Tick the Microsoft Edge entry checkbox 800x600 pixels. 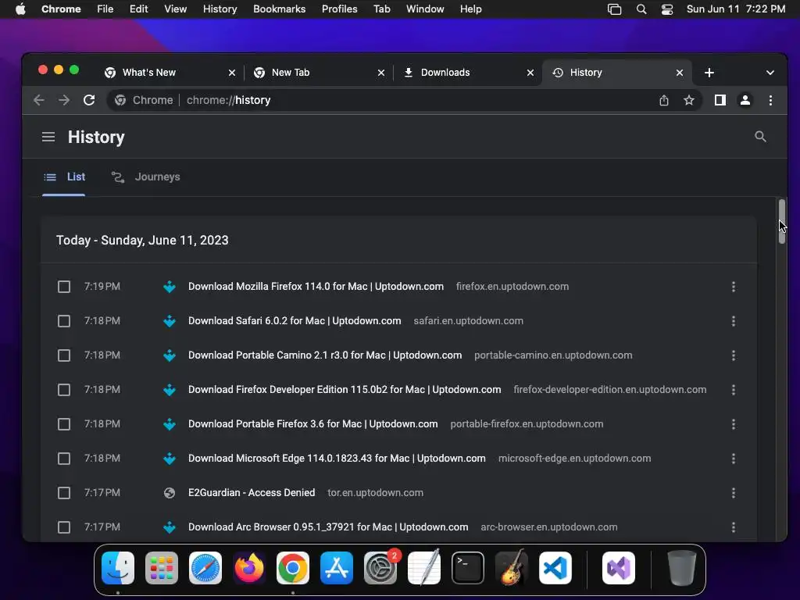[x=64, y=458]
